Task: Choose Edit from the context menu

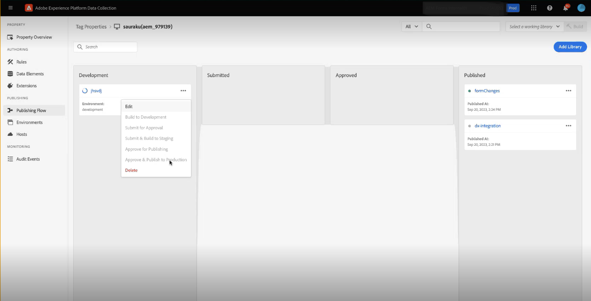Action: click(x=156, y=106)
